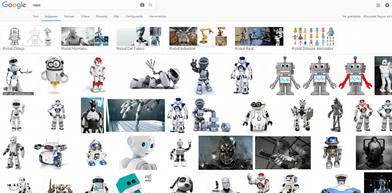The height and width of the screenshot is (193, 392).
Task: Choose the Robot Industrial suggestion
Action: tap(198, 39)
